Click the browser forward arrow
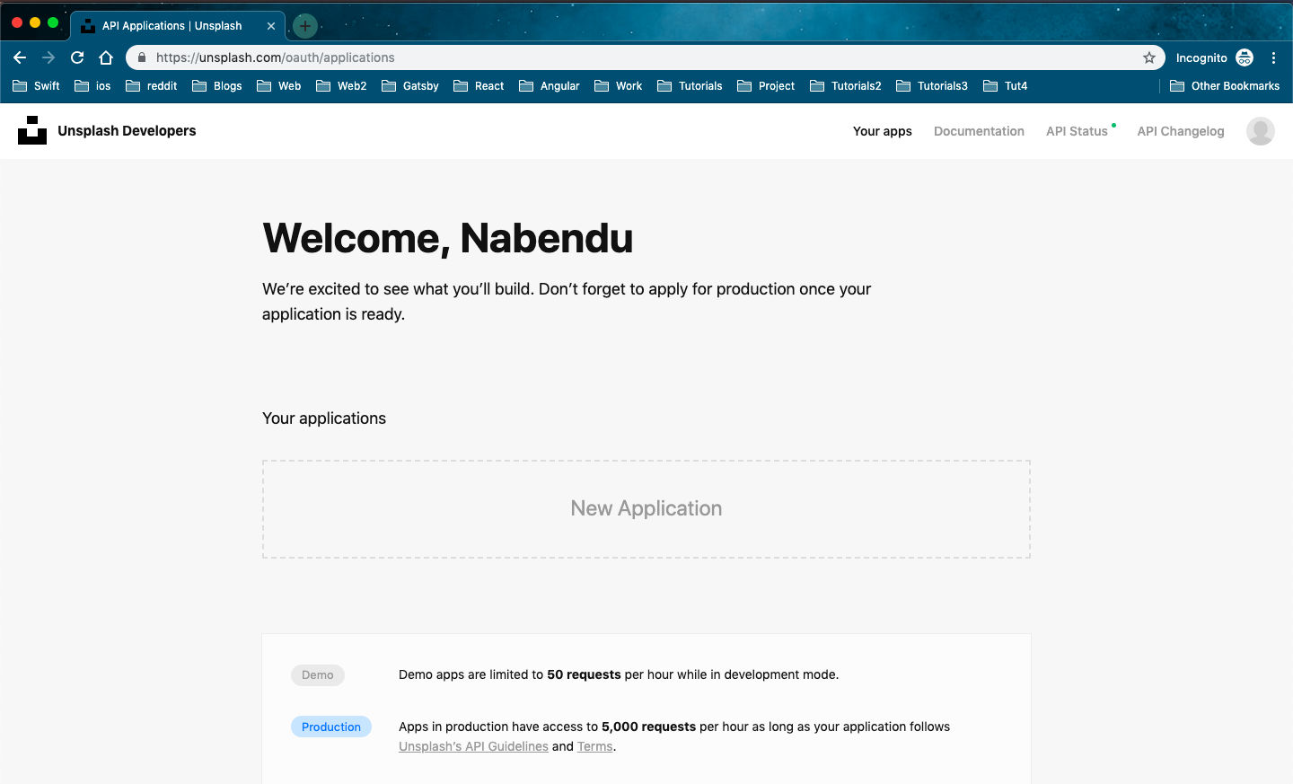 [x=48, y=57]
